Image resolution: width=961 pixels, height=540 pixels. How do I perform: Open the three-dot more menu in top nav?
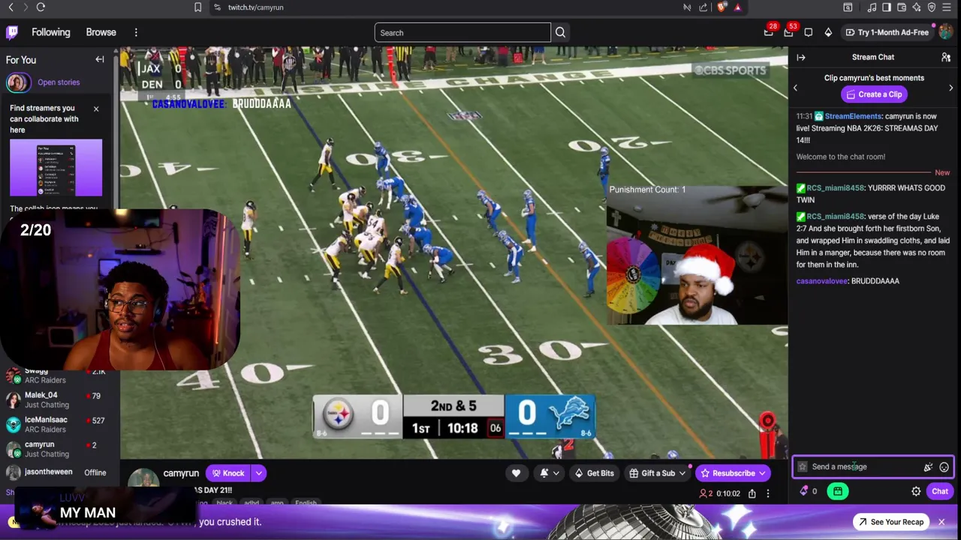coord(136,32)
